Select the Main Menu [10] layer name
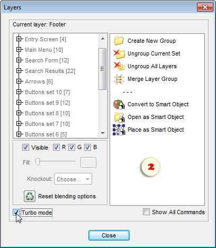 [x=44, y=50]
